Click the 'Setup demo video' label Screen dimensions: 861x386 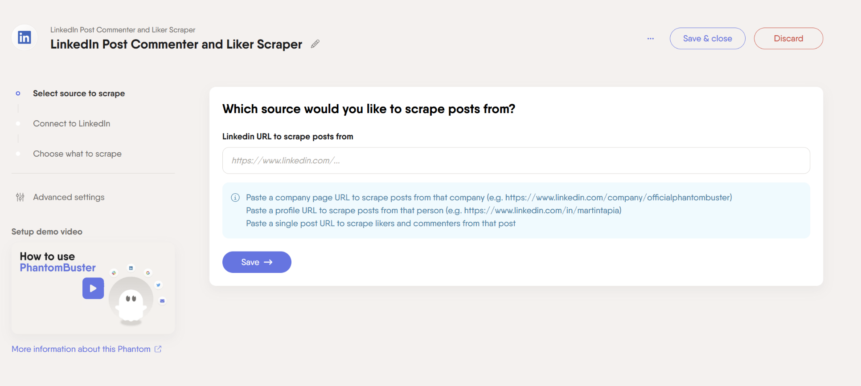pos(47,232)
